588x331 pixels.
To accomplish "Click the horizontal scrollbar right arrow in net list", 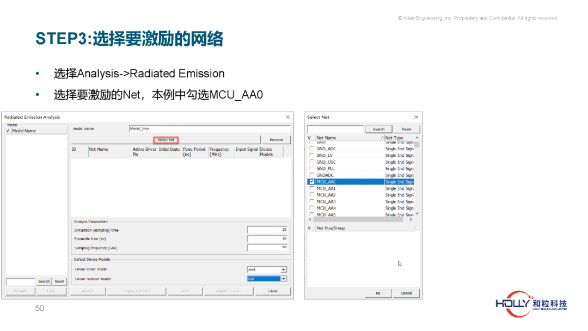I will click(x=411, y=219).
